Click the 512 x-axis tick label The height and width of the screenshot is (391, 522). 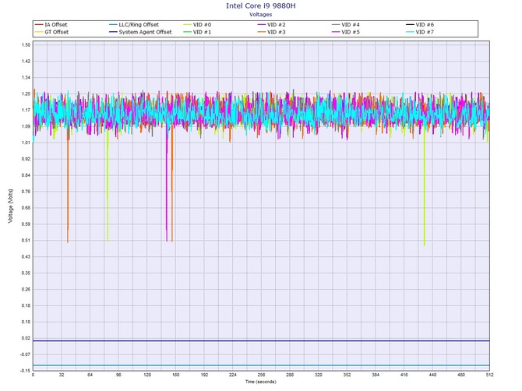tap(490, 375)
